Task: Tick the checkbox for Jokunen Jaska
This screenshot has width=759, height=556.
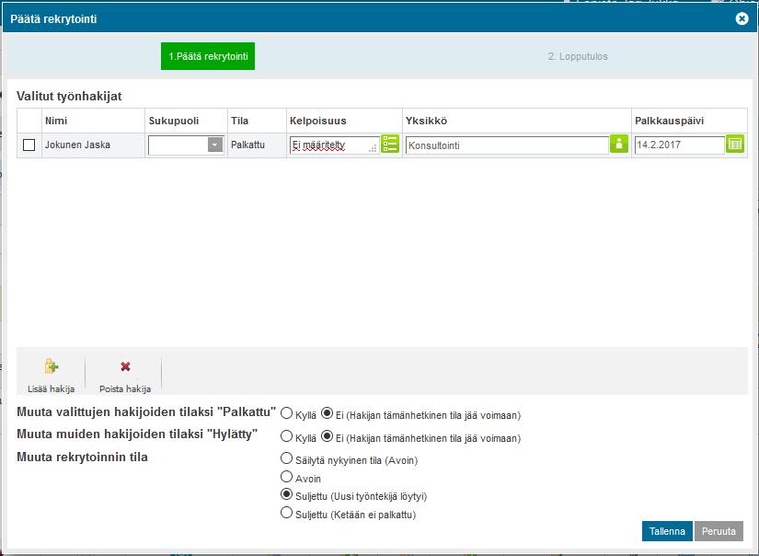Action: click(x=29, y=145)
